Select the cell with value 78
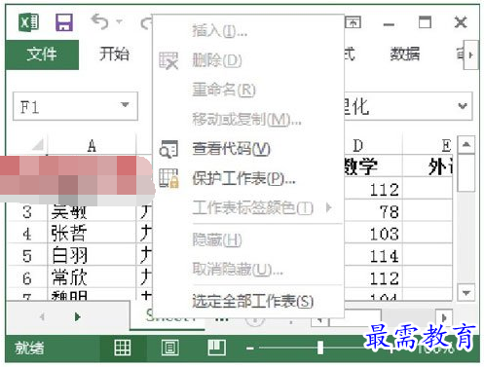 (373, 211)
